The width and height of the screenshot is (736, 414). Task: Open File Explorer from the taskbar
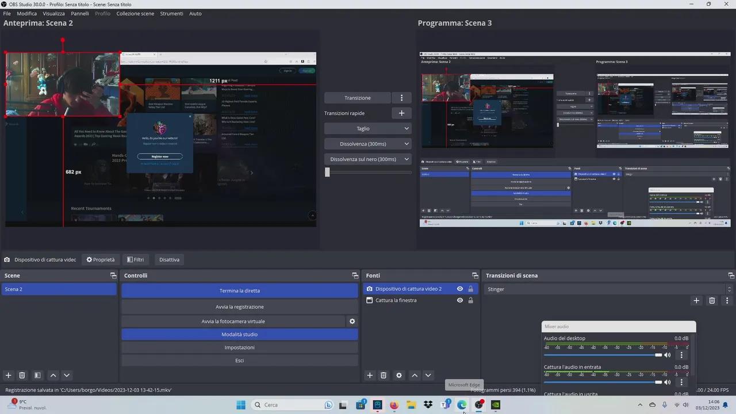411,405
